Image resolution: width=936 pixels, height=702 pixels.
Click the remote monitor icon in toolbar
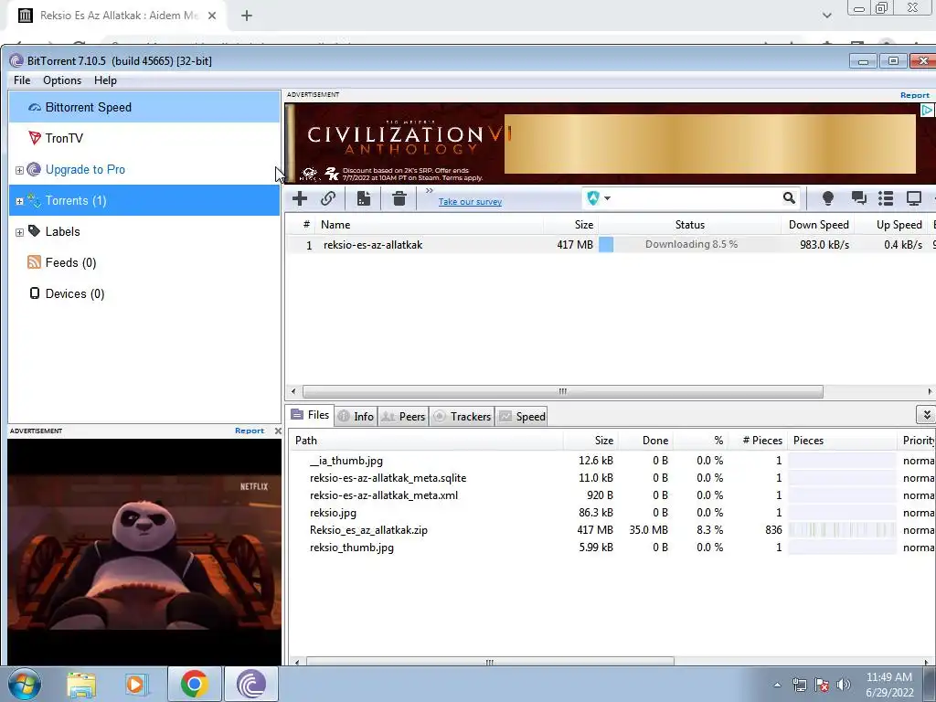914,198
